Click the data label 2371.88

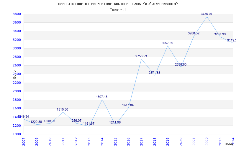pos(154,73)
